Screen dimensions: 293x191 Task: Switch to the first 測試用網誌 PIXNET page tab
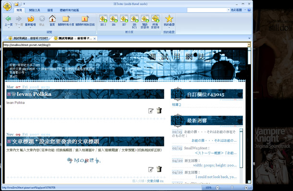click(x=29, y=38)
